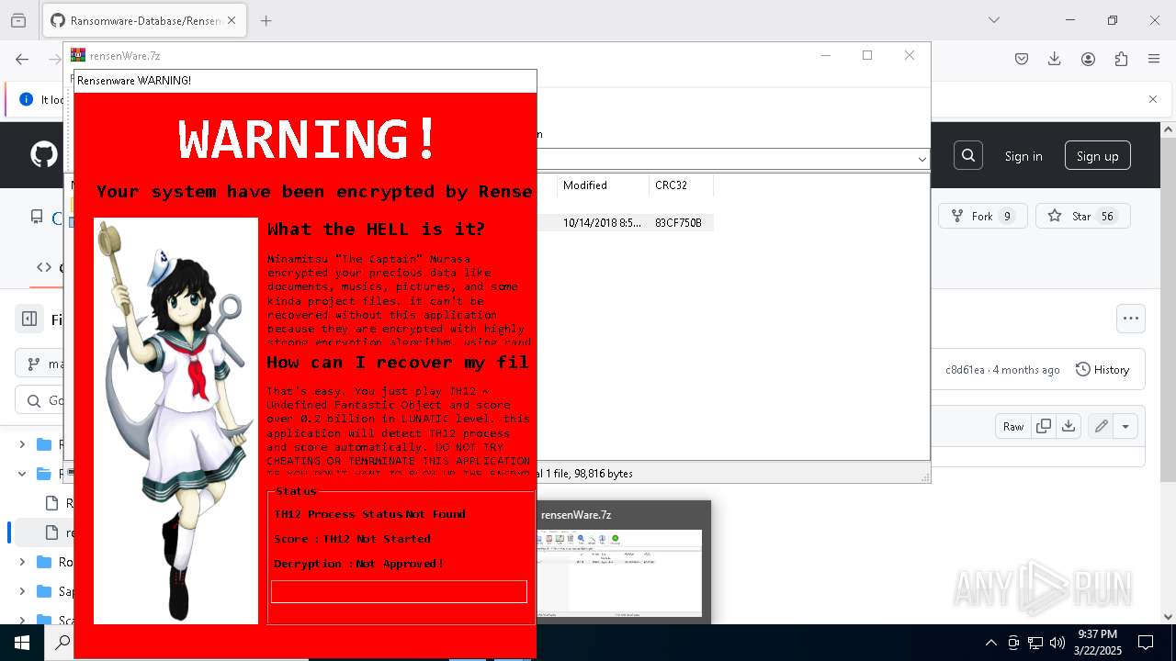Show hidden system tray icons
Image resolution: width=1176 pixels, height=661 pixels.
pos(990,643)
